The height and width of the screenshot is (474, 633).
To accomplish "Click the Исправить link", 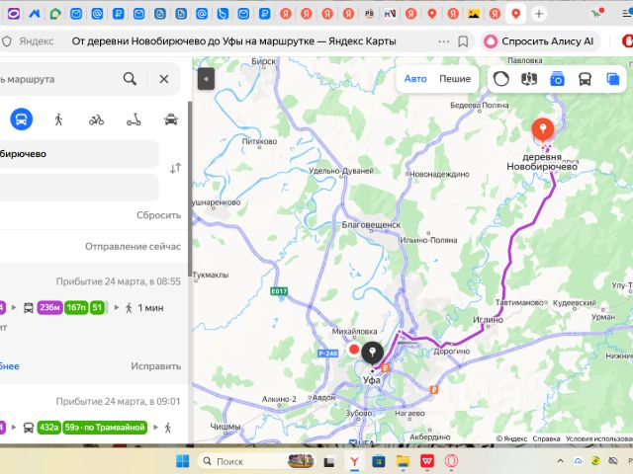I will [x=156, y=366].
